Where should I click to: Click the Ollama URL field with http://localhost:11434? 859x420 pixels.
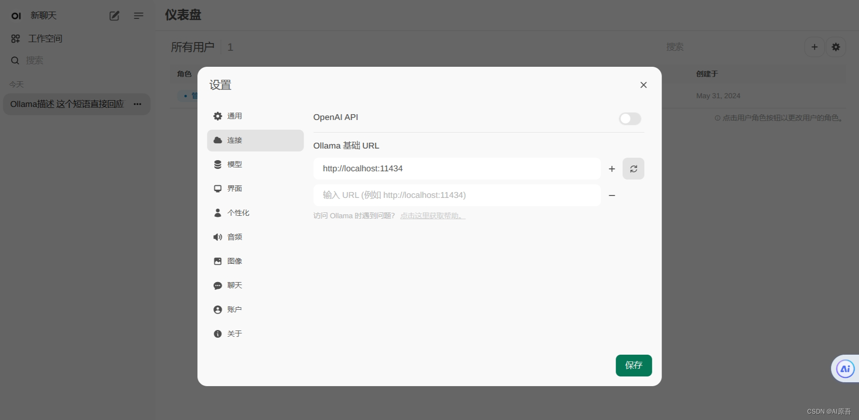[x=457, y=168]
